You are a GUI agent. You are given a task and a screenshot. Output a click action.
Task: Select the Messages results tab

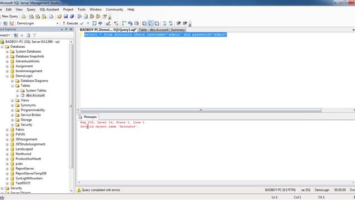pos(88,117)
